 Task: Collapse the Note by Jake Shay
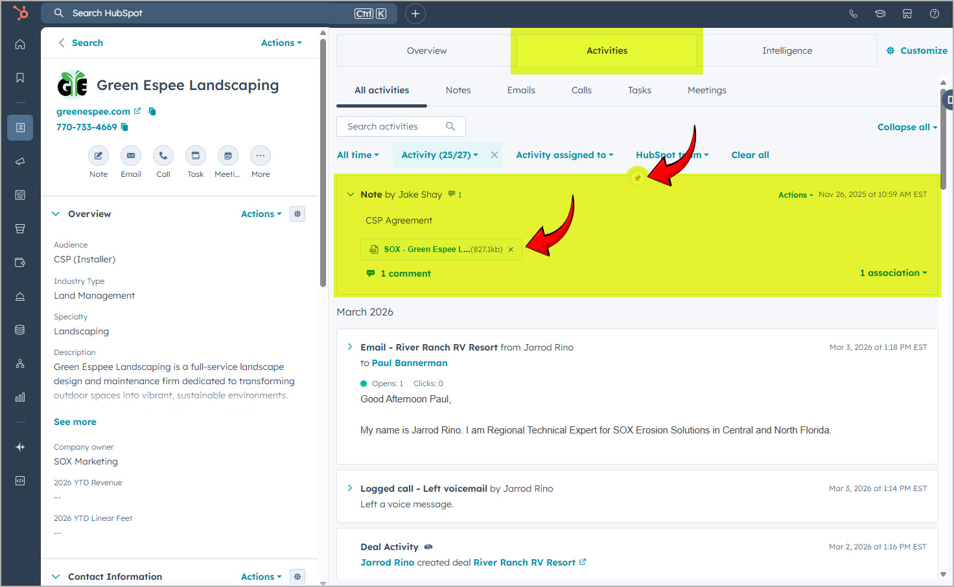pos(351,194)
